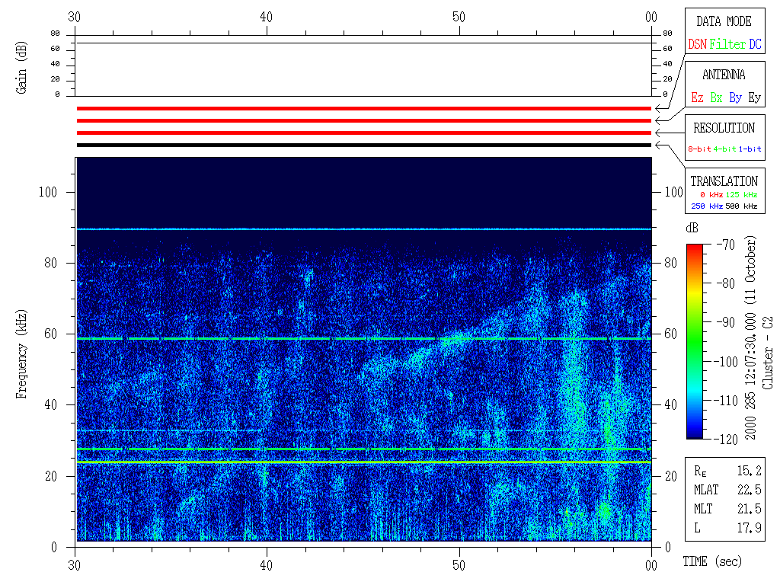This screenshot has height=585, width=780.
Task: Select the black Ey antenna label
Action: click(x=754, y=97)
